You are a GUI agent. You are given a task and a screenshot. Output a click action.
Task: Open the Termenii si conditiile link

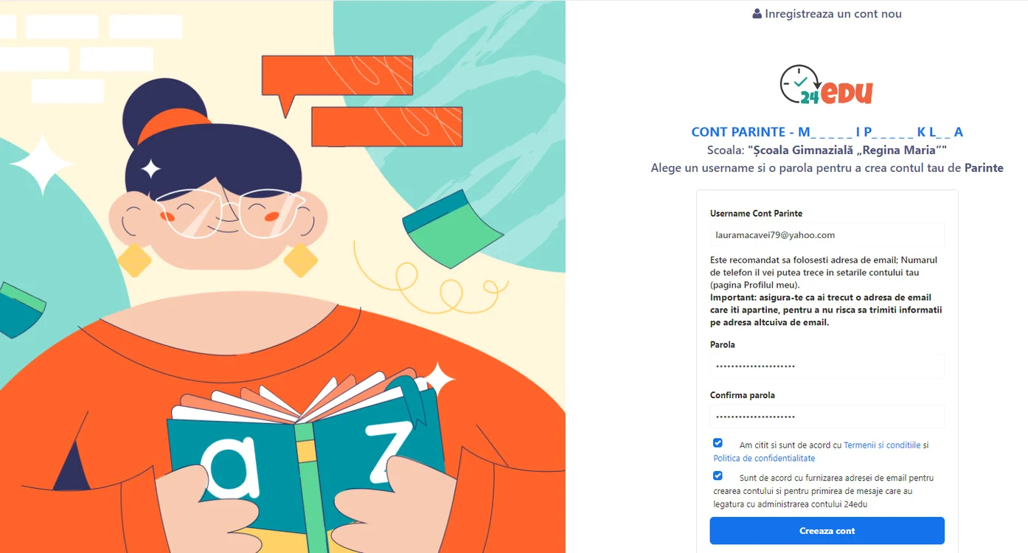click(882, 445)
